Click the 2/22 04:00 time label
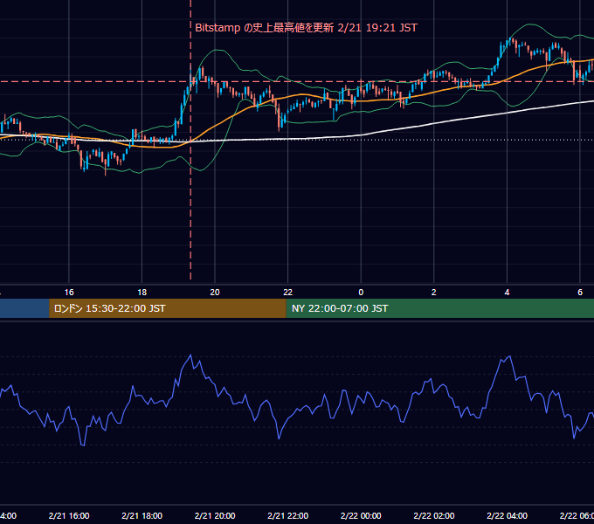The image size is (594, 524). [x=507, y=515]
